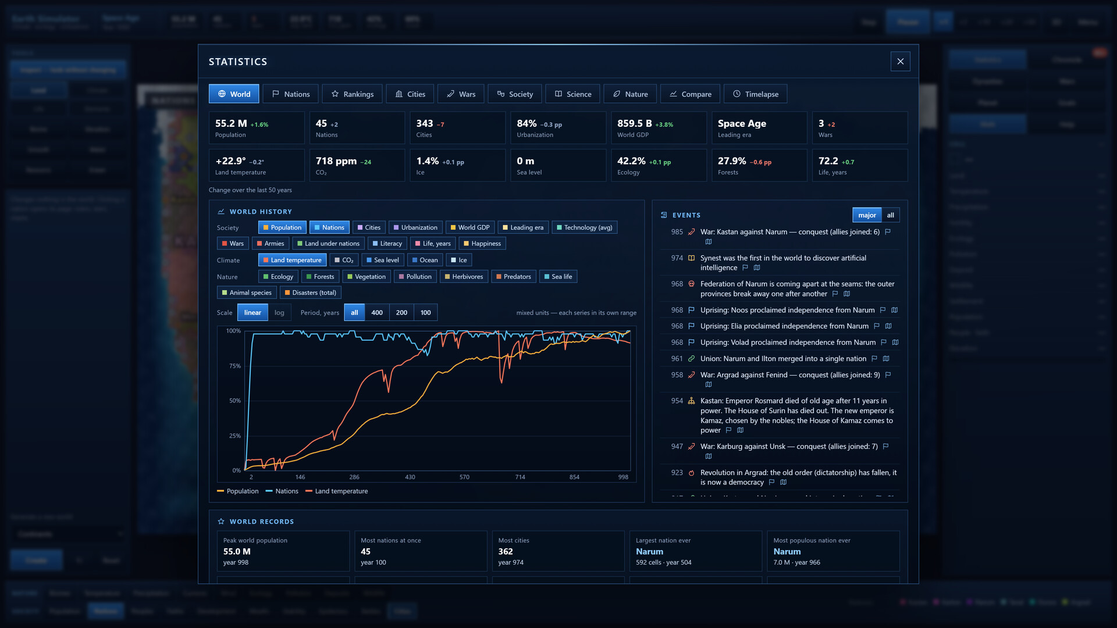
Task: Toggle the Armies series chip
Action: tap(271, 244)
